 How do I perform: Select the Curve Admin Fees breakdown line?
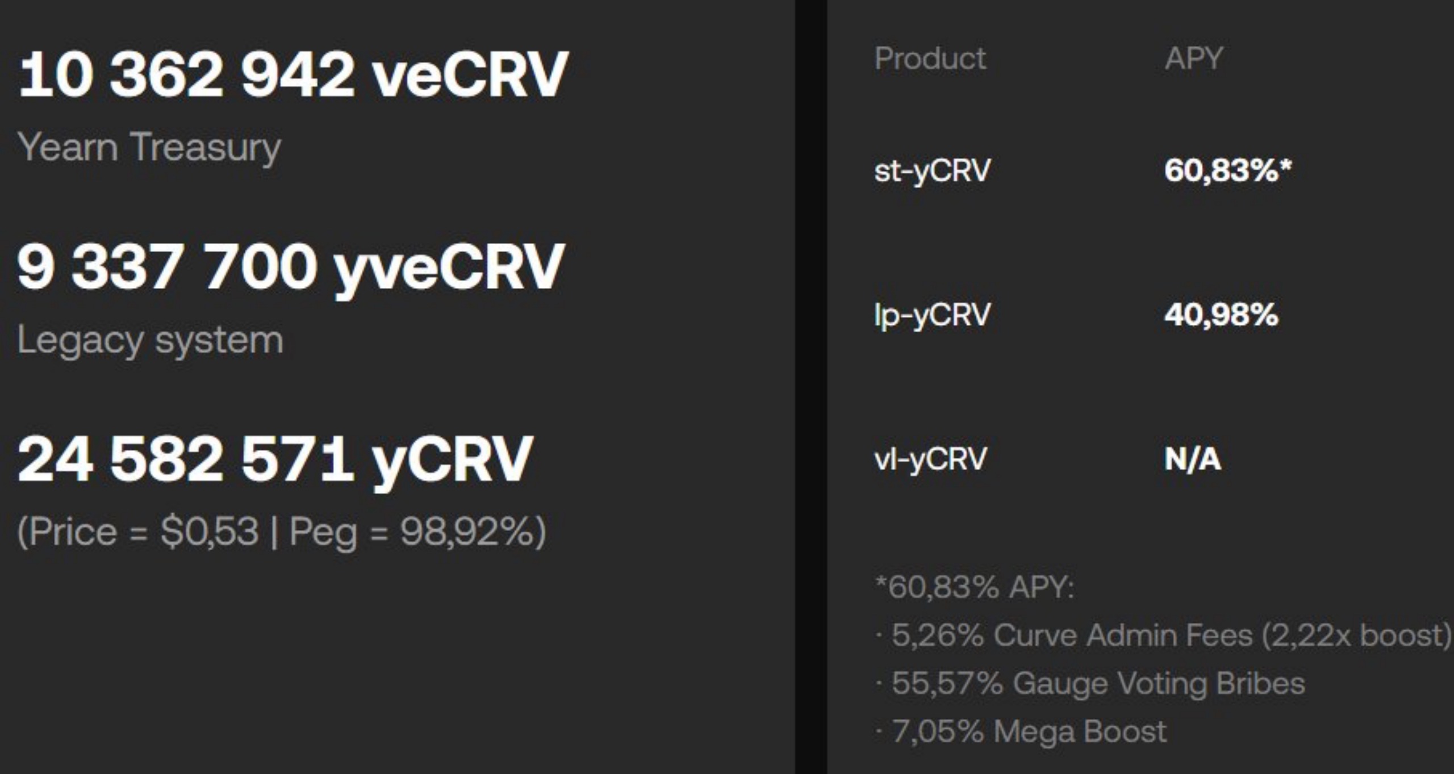1164,635
